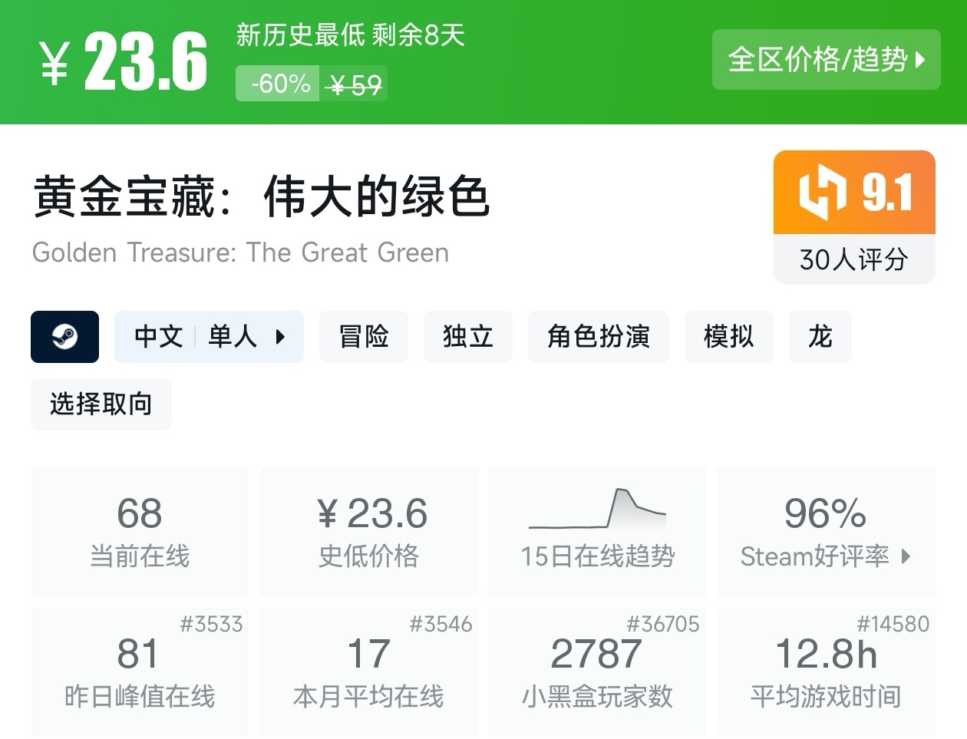Screen dimensions: 967x739
Task: Tap the 68 当前在线 stat card
Action: tap(140, 531)
